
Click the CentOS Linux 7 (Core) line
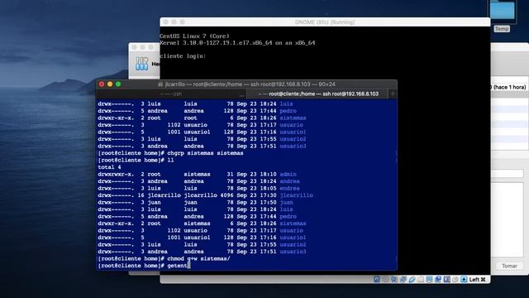(x=194, y=36)
